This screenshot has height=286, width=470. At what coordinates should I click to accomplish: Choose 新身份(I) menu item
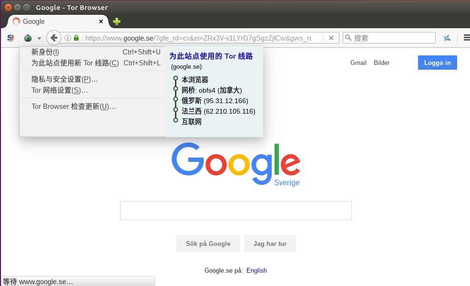tap(92, 52)
